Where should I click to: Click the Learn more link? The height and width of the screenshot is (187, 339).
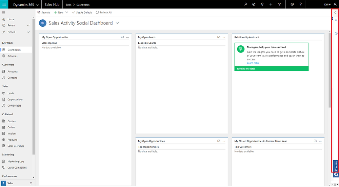click(x=253, y=63)
